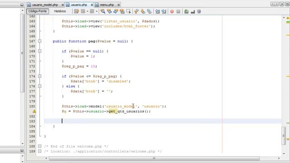Collapse the pag function fold

[39, 41]
